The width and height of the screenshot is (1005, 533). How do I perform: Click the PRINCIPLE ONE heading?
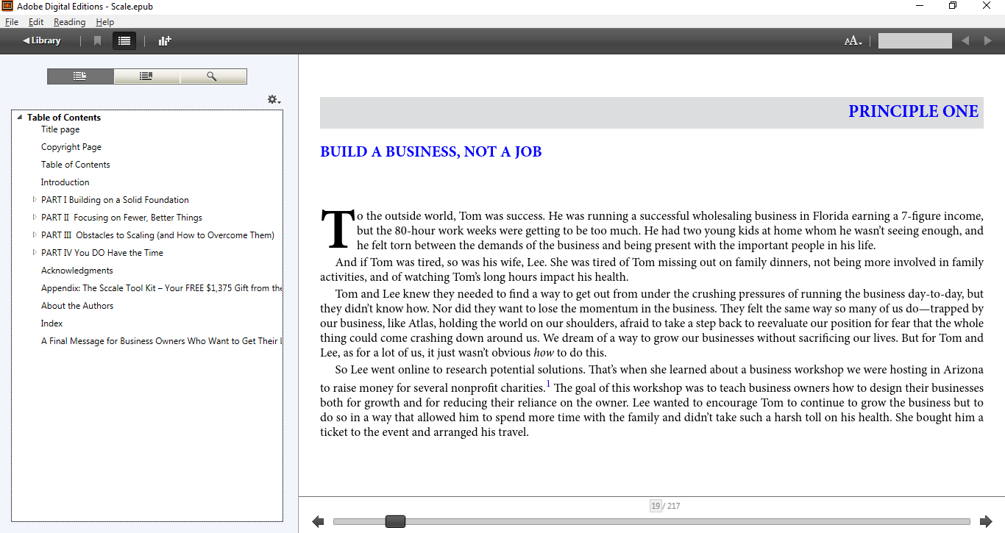coord(913,112)
